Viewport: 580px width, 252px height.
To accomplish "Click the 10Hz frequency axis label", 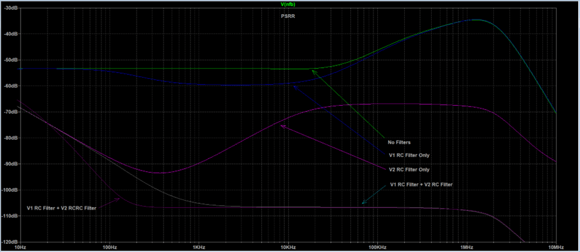I will click(21, 247).
